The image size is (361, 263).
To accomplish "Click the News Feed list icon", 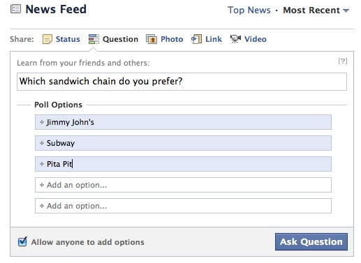I will [15, 9].
